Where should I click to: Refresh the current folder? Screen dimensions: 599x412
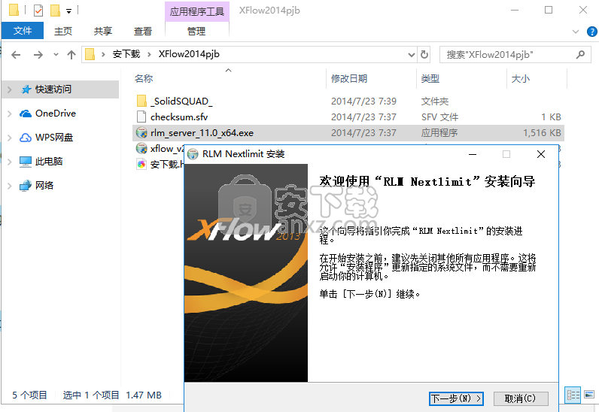(424, 55)
